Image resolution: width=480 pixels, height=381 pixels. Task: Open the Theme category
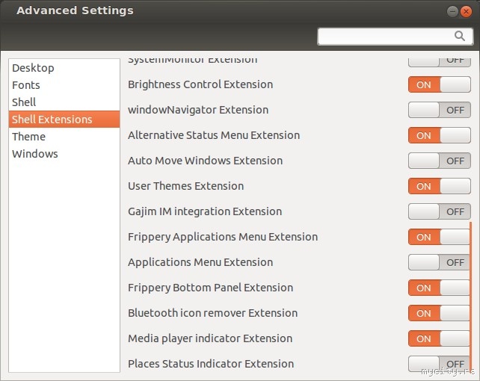(28, 137)
